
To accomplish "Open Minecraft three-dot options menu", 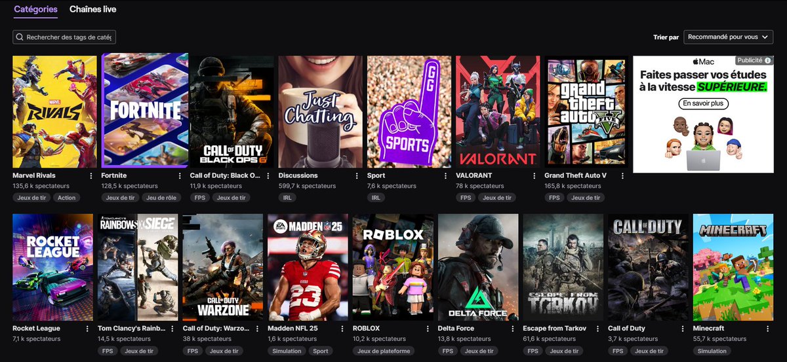I will pos(768,329).
